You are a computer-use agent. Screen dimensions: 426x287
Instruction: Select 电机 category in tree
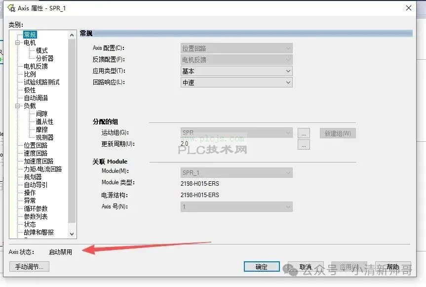[30, 42]
